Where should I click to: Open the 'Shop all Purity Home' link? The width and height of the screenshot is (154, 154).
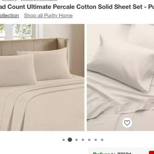(x=48, y=16)
